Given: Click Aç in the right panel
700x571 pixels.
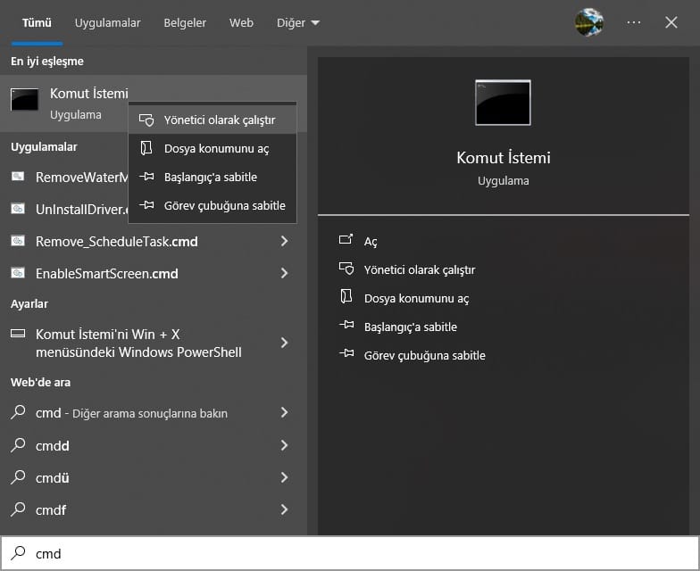Looking at the screenshot, I should 371,242.
